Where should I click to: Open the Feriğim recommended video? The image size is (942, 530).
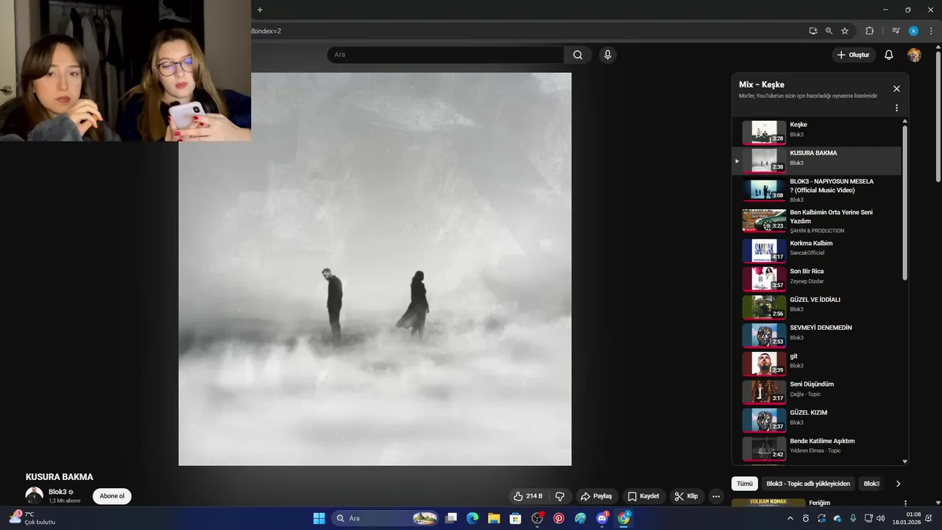tap(819, 503)
